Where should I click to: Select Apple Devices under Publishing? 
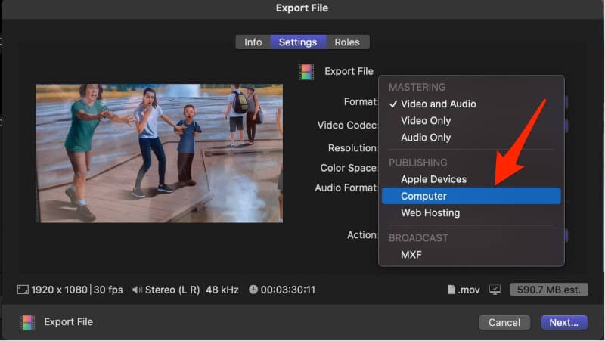click(433, 179)
